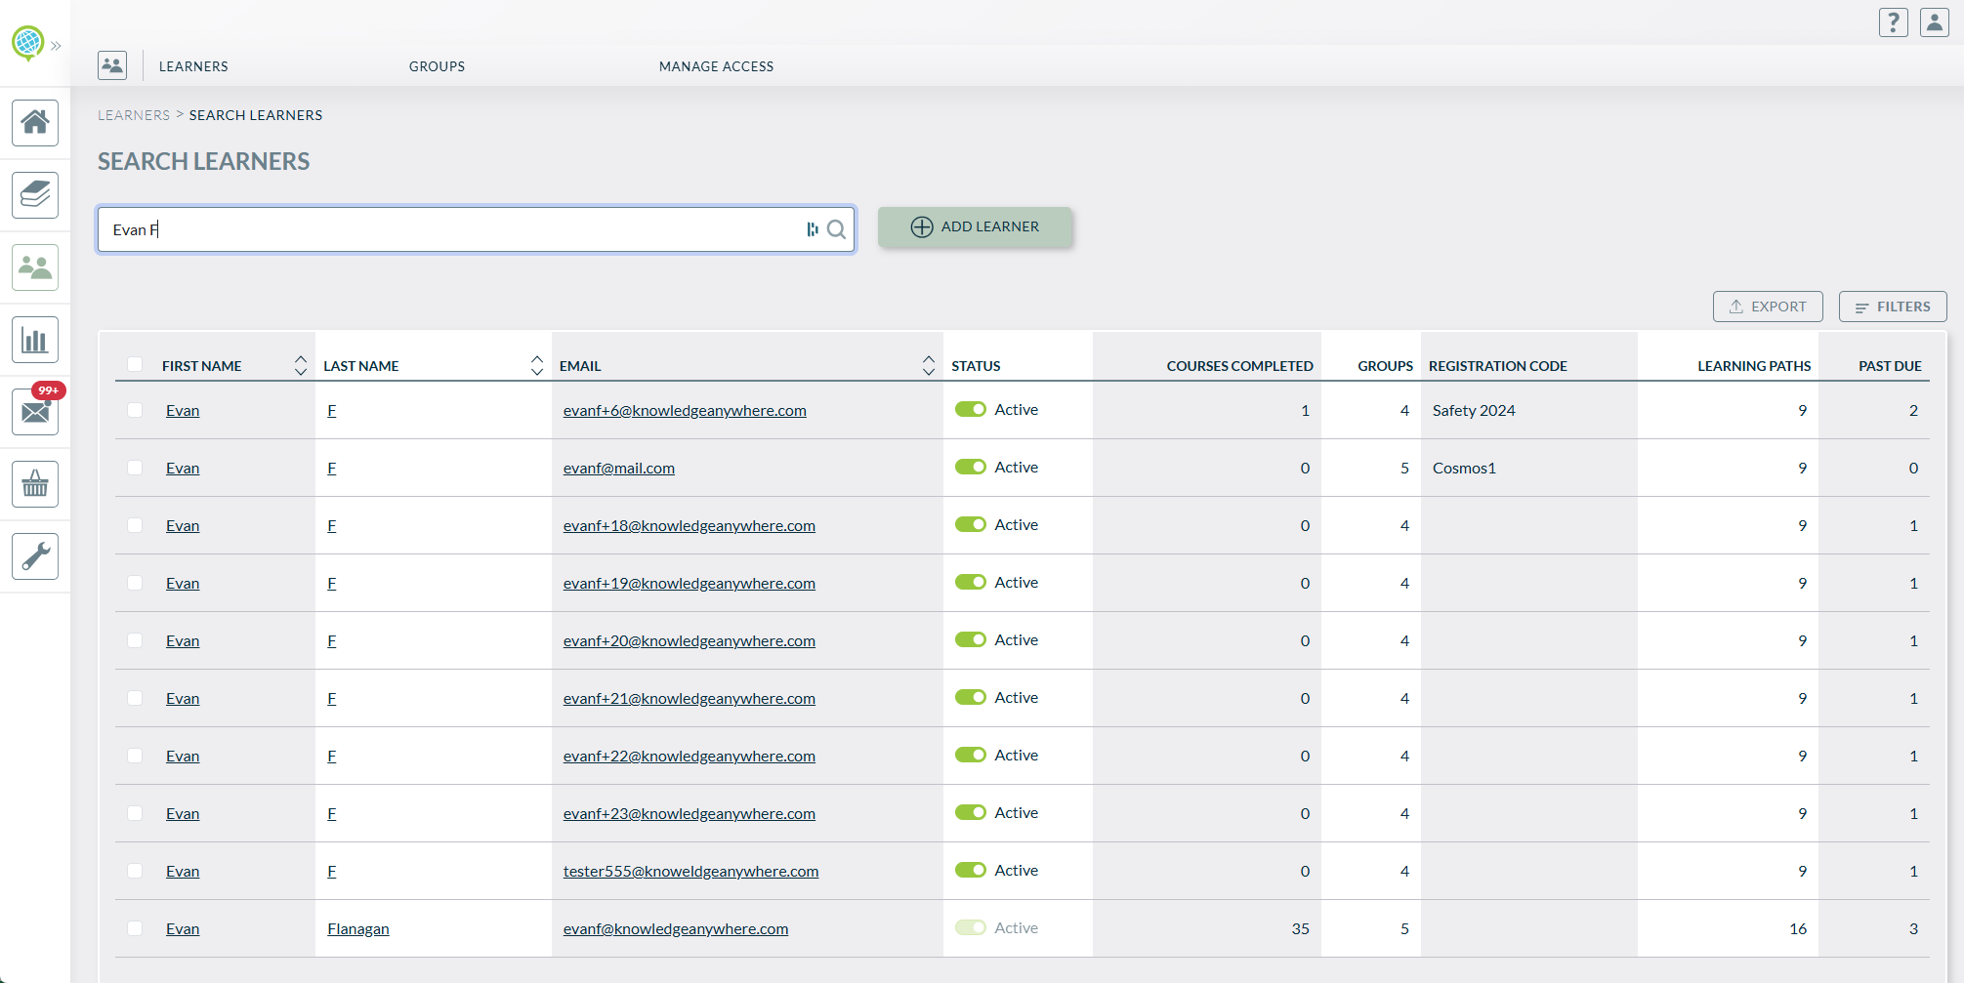Sort by Last Name column arrows
1964x983 pixels.
click(x=537, y=365)
